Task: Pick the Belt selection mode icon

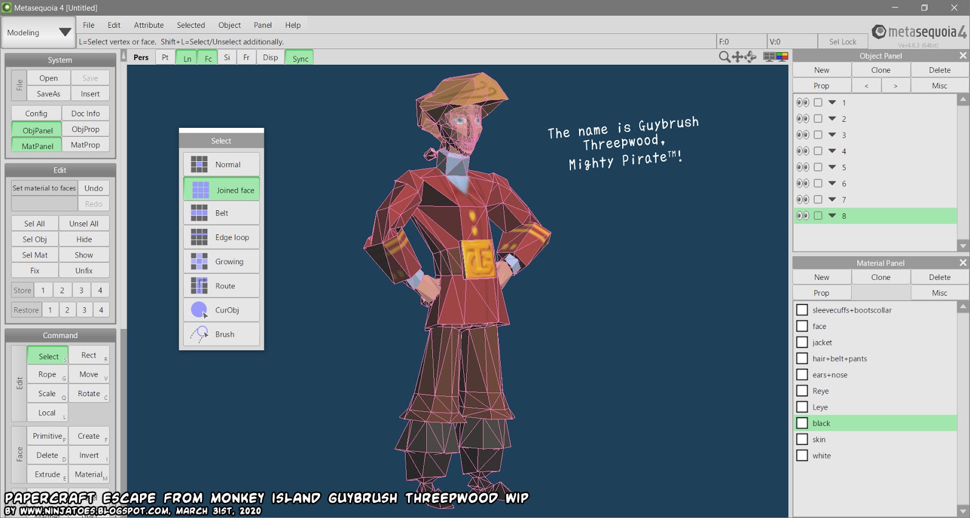Action: pyautogui.click(x=199, y=213)
